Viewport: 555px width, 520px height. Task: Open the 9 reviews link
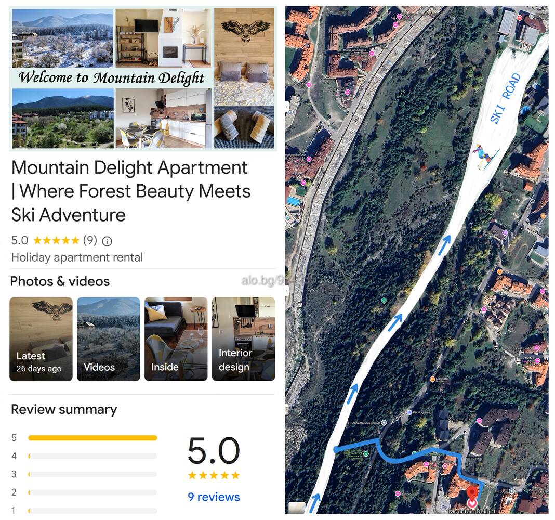pyautogui.click(x=214, y=497)
